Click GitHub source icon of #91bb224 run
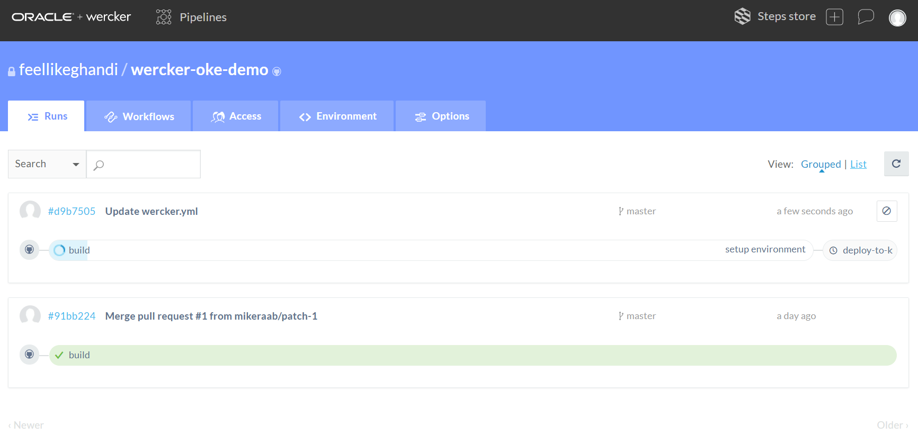Image resolution: width=918 pixels, height=444 pixels. [x=30, y=354]
